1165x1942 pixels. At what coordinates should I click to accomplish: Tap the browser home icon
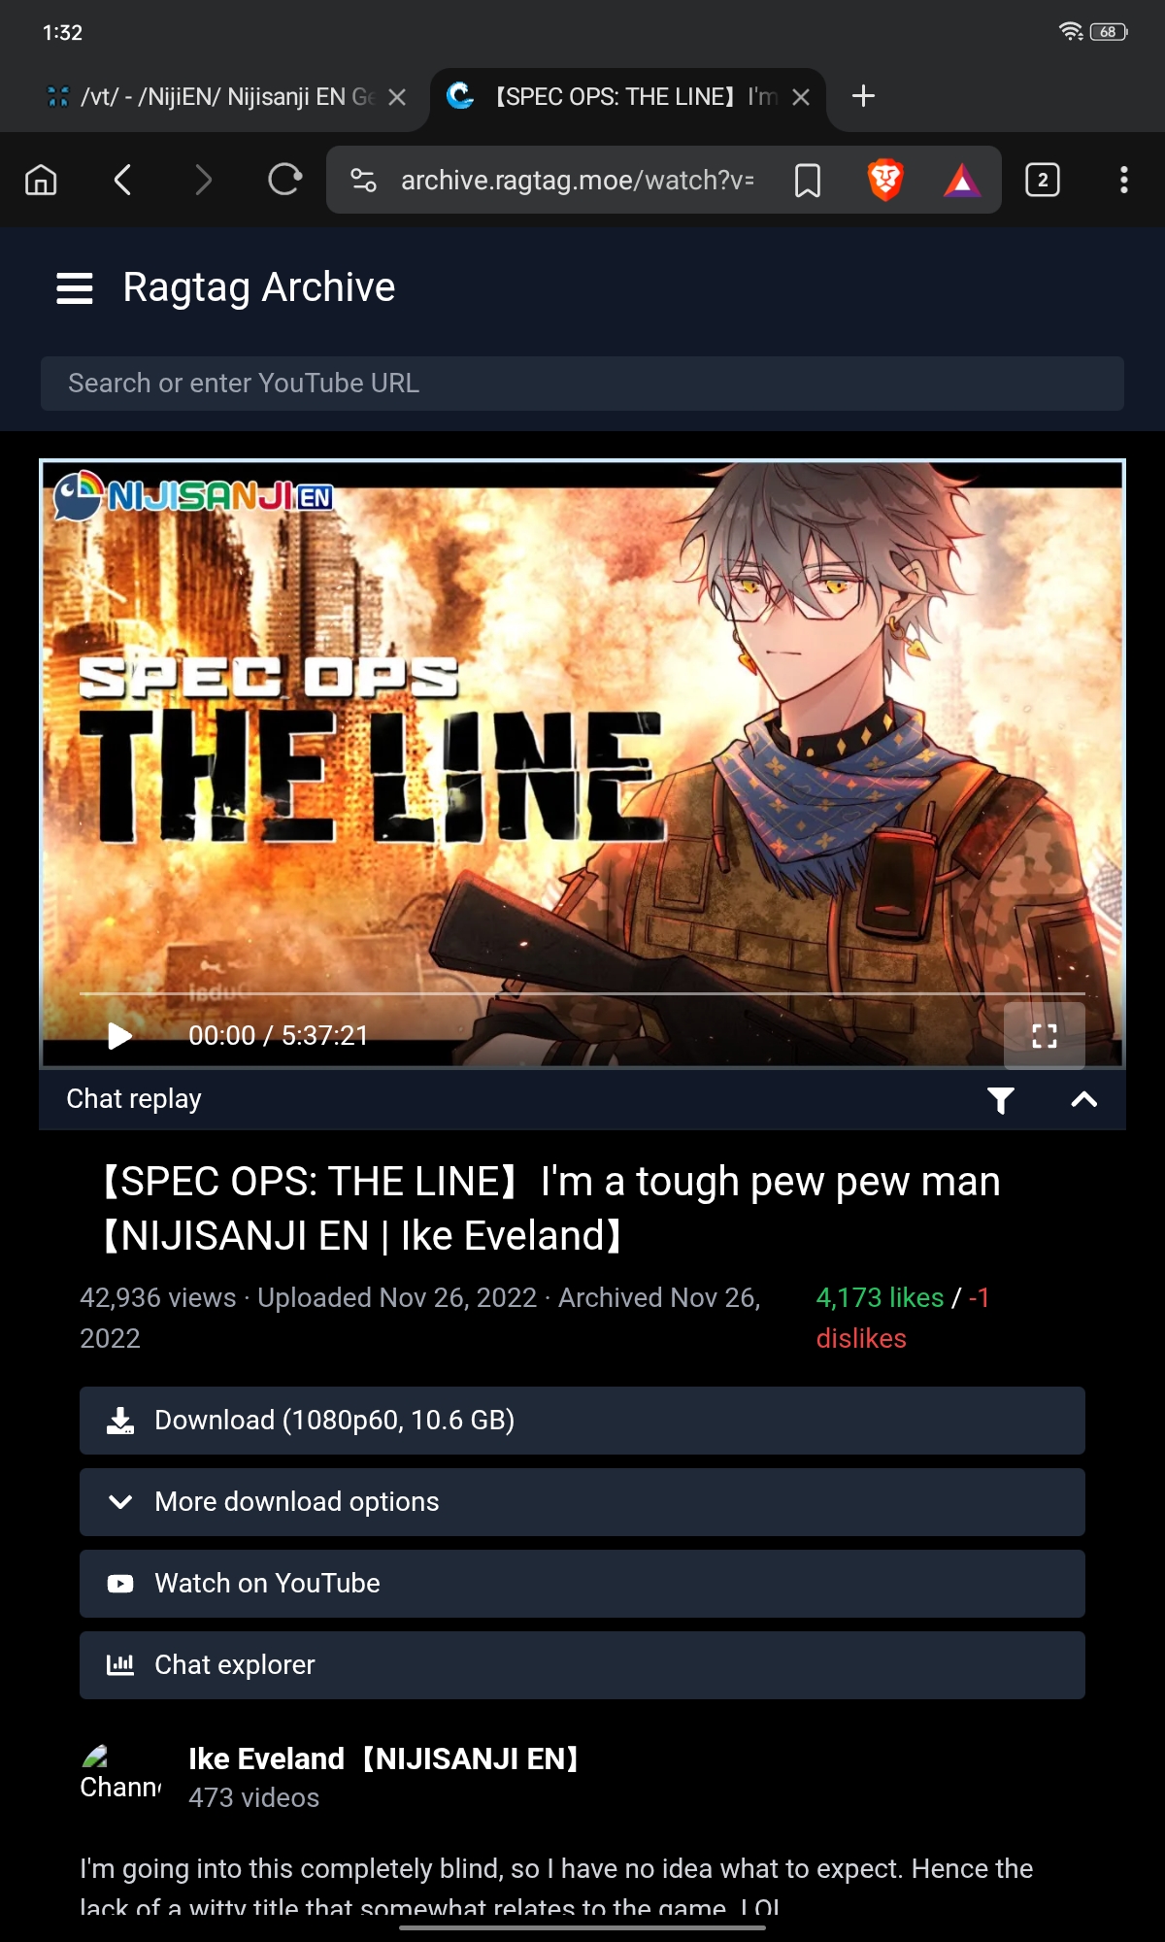(41, 180)
